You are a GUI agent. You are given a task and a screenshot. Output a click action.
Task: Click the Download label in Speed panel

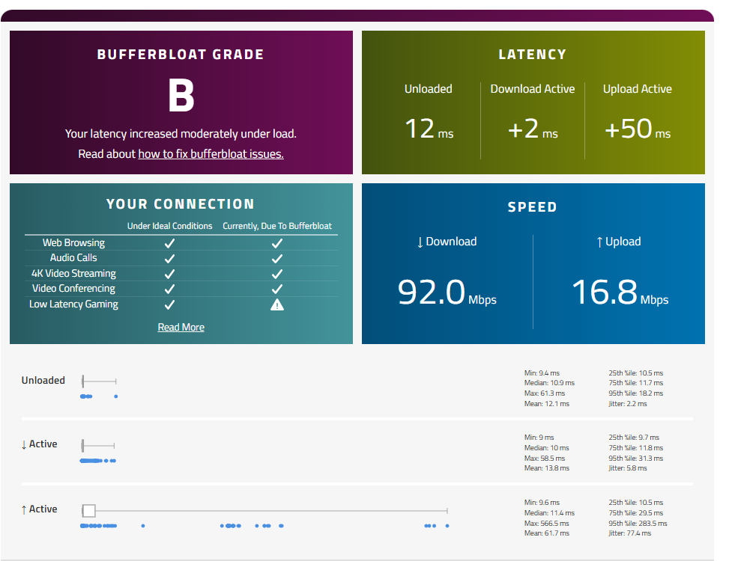(447, 242)
